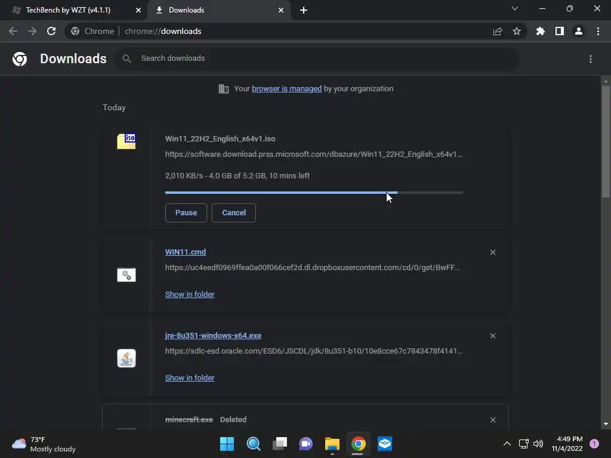The width and height of the screenshot is (611, 458).
Task: Open a new tab with plus button
Action: 304,11
